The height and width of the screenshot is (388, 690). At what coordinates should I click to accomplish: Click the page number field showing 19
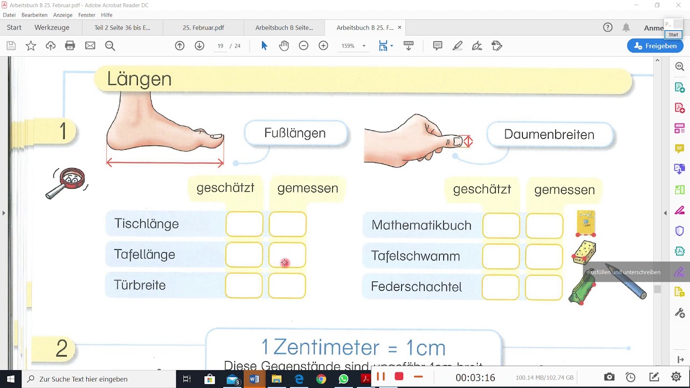tap(220, 46)
